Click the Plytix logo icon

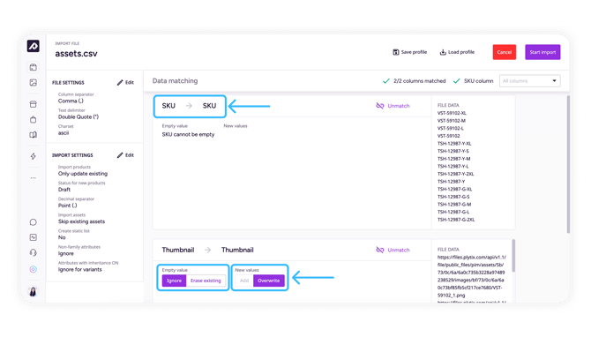[x=34, y=46]
